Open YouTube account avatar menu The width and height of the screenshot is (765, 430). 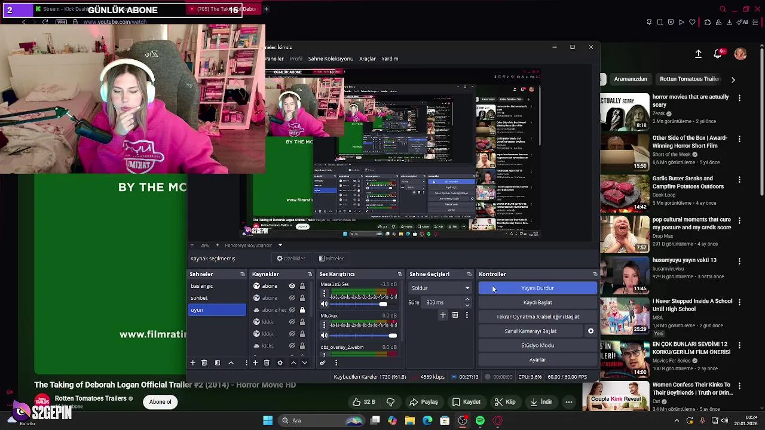point(740,54)
